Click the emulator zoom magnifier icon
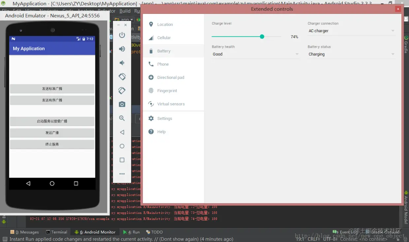409x242 pixels. point(122,118)
